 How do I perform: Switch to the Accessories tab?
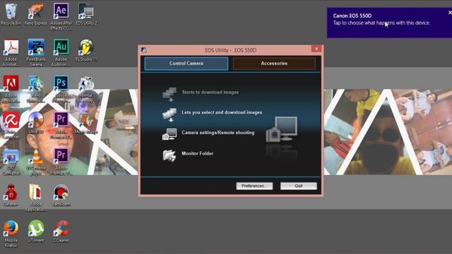click(x=274, y=64)
